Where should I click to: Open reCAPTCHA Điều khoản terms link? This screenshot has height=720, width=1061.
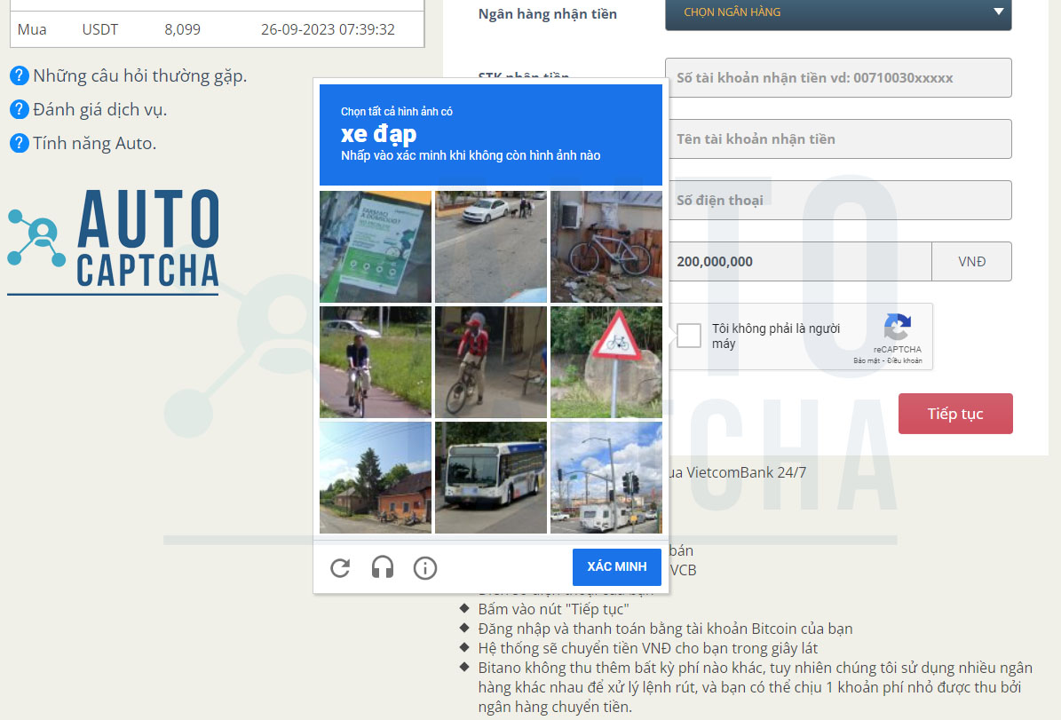pos(905,360)
